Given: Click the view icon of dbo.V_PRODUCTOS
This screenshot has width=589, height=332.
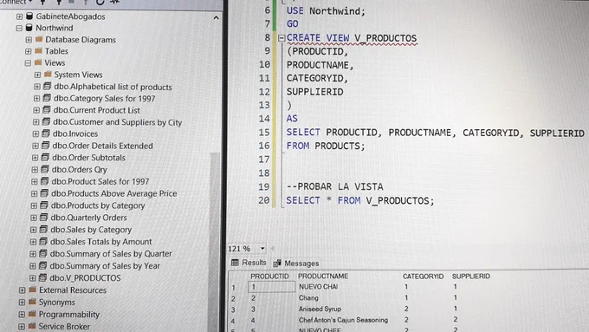Looking at the screenshot, I should pos(42,278).
